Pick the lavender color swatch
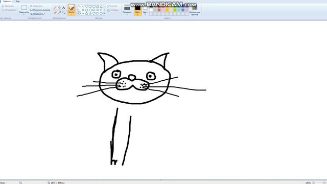This screenshot has height=184, width=327. (187, 10)
